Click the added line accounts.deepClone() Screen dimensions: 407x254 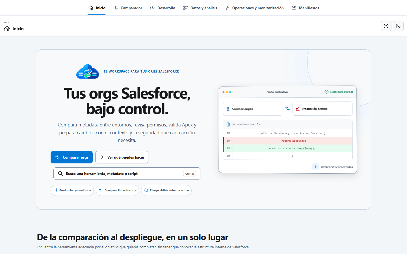click(292, 148)
